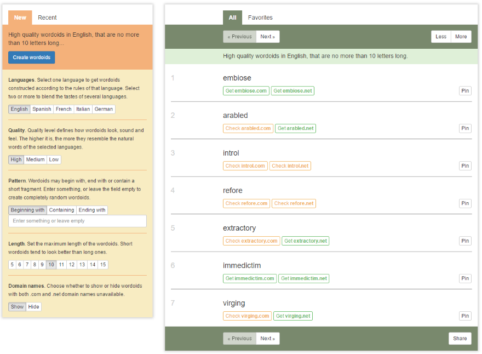This screenshot has height=354, width=482.
Task: Hide wordoids with unavailable domains
Action: click(34, 307)
